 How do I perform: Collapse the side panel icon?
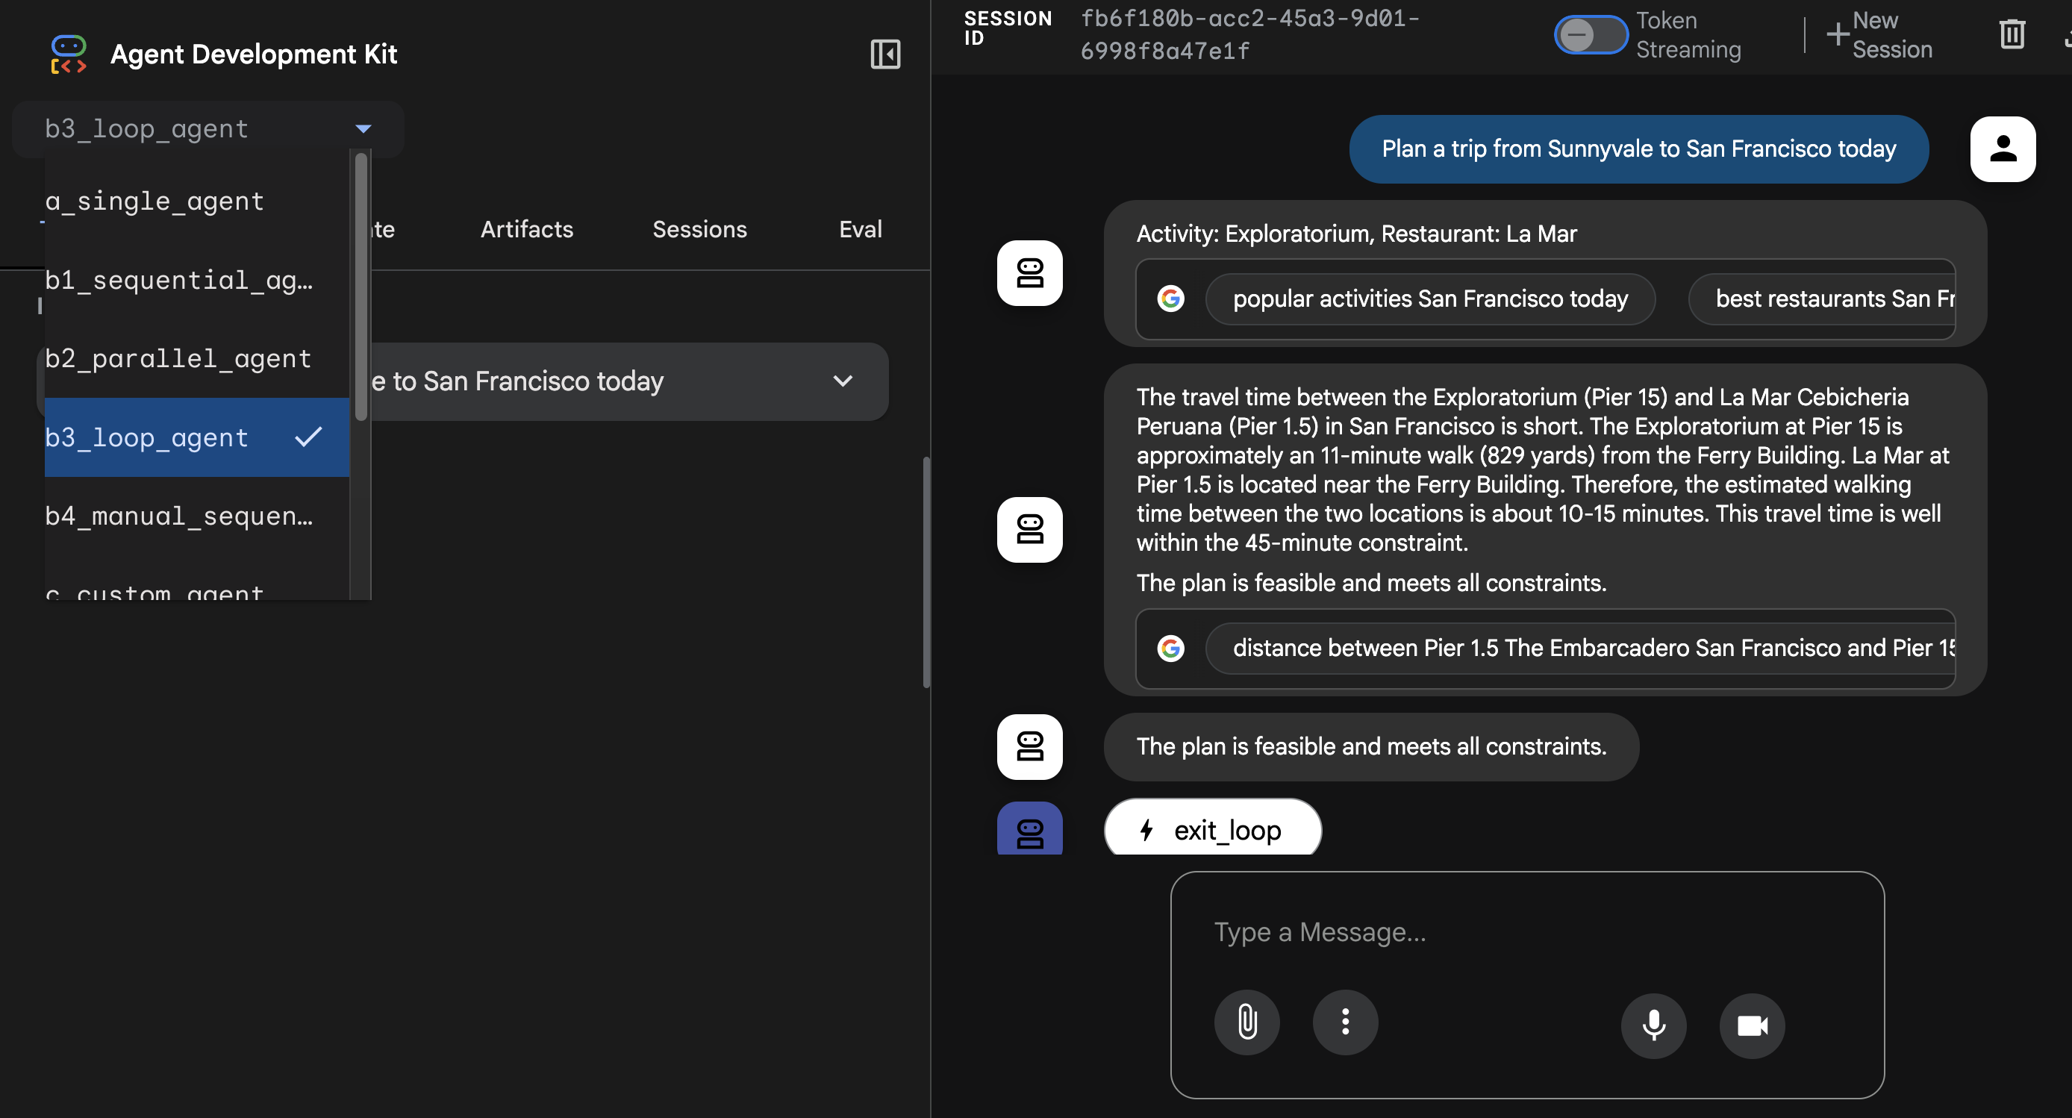click(x=884, y=54)
